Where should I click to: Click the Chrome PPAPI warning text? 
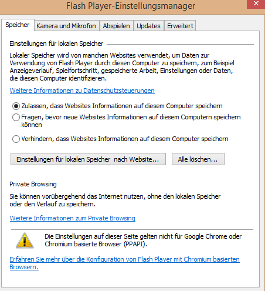143,240
